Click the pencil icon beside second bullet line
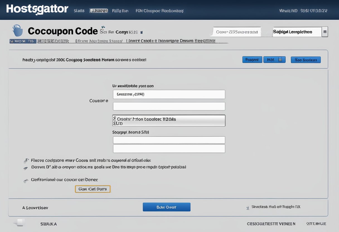The width and height of the screenshot is (339, 232). pos(26,168)
